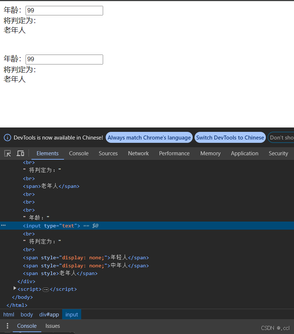Switch to the Elements tab
The height and width of the screenshot is (334, 294).
click(48, 153)
